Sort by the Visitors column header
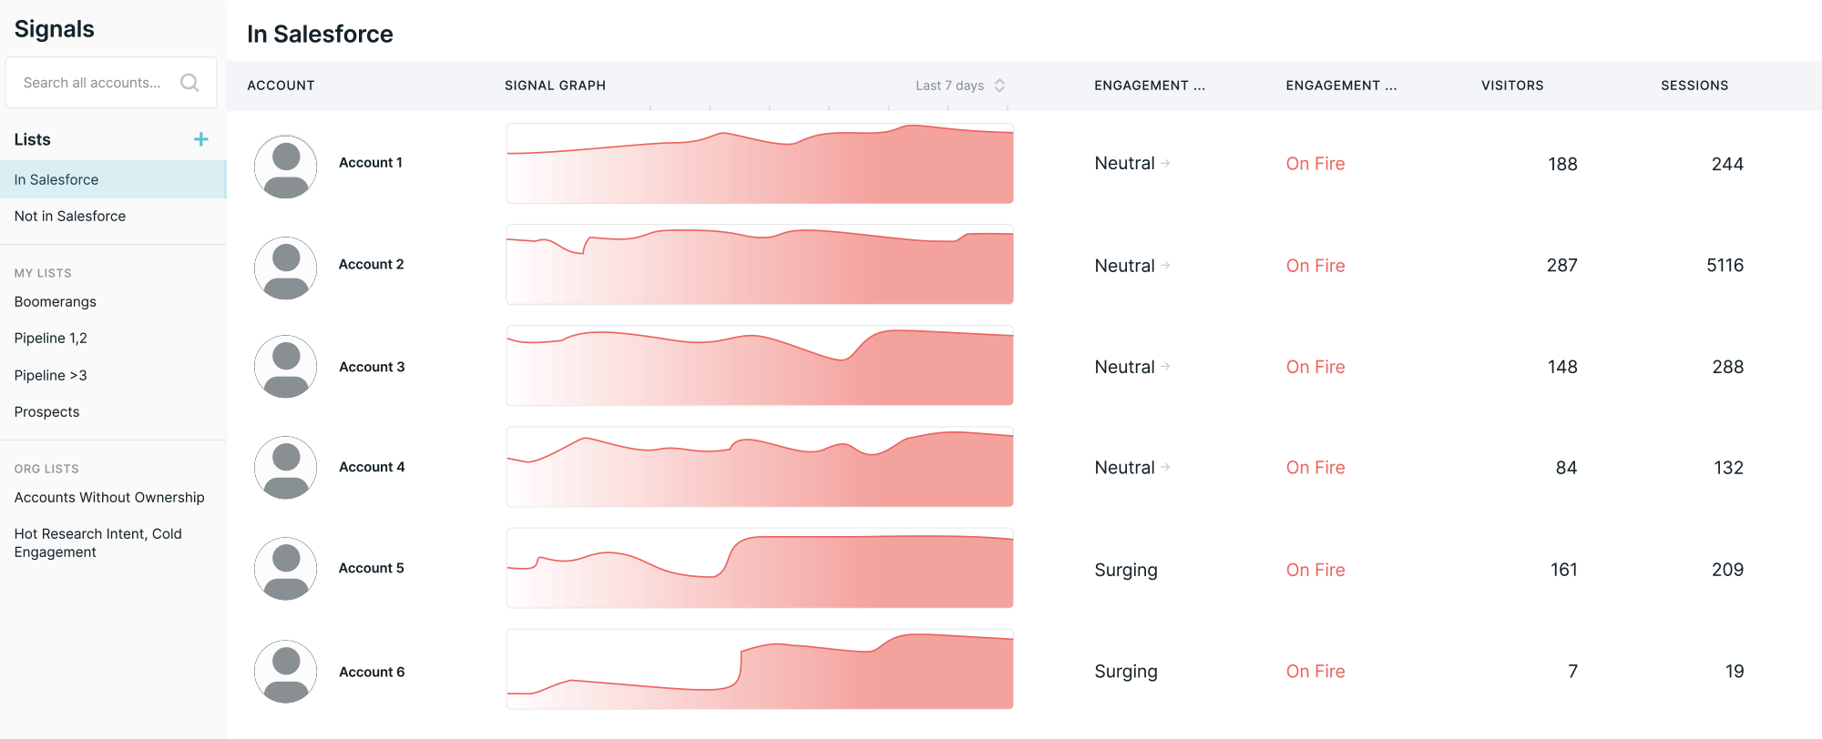The image size is (1822, 739). pyautogui.click(x=1512, y=86)
